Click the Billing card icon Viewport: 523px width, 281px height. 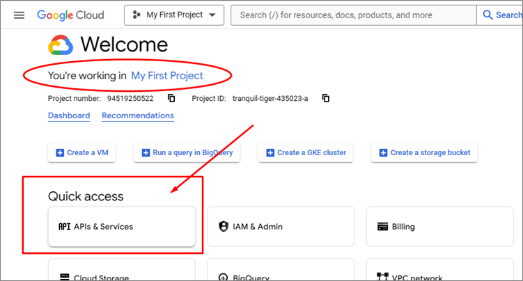[x=382, y=227]
